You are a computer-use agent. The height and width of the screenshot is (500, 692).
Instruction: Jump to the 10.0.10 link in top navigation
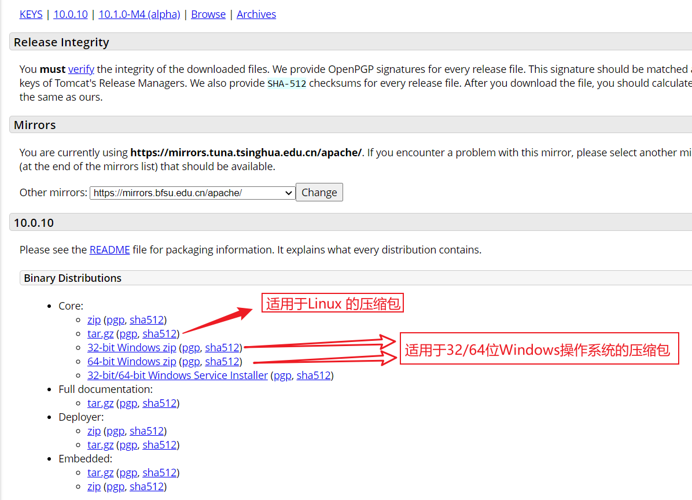tap(71, 14)
